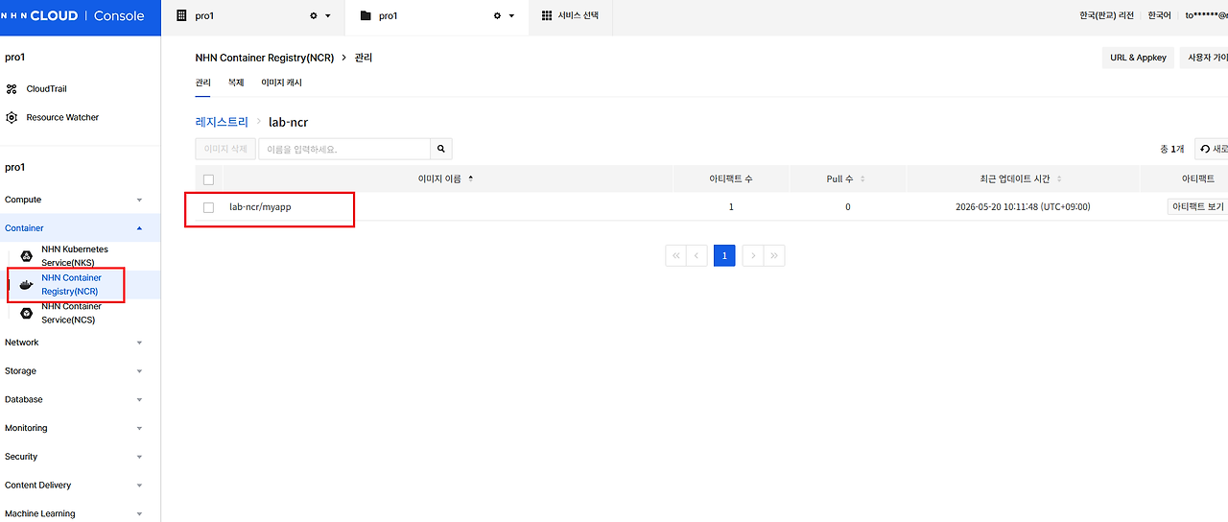1228x522 pixels.
Task: Open NHN Container Registry (NCR) docker icon
Action: [x=27, y=285]
